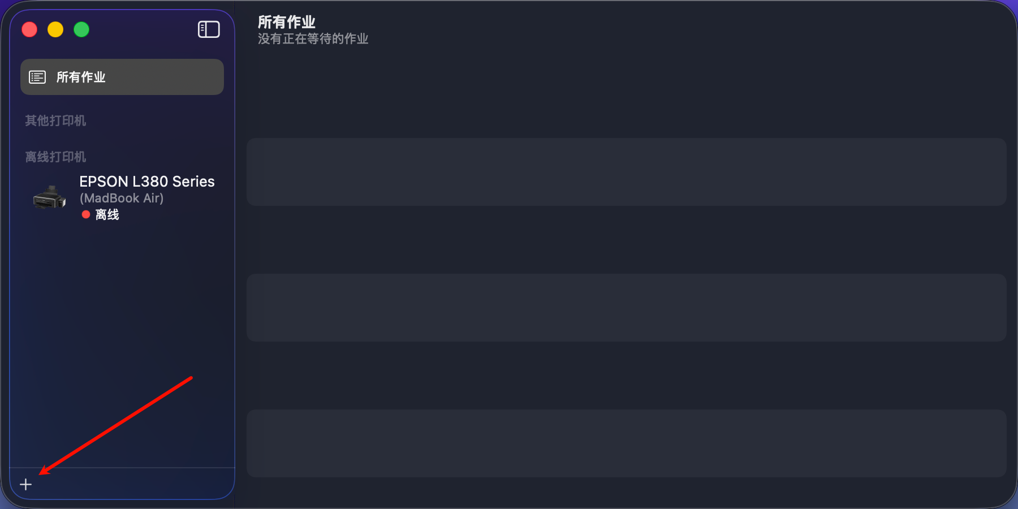Select 所有作业 label in the sidebar
Viewport: 1018px width, 509px height.
coord(81,77)
